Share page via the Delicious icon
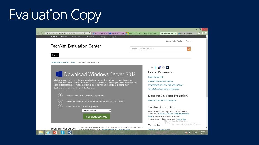This screenshot has height=145, width=259. 160,67
